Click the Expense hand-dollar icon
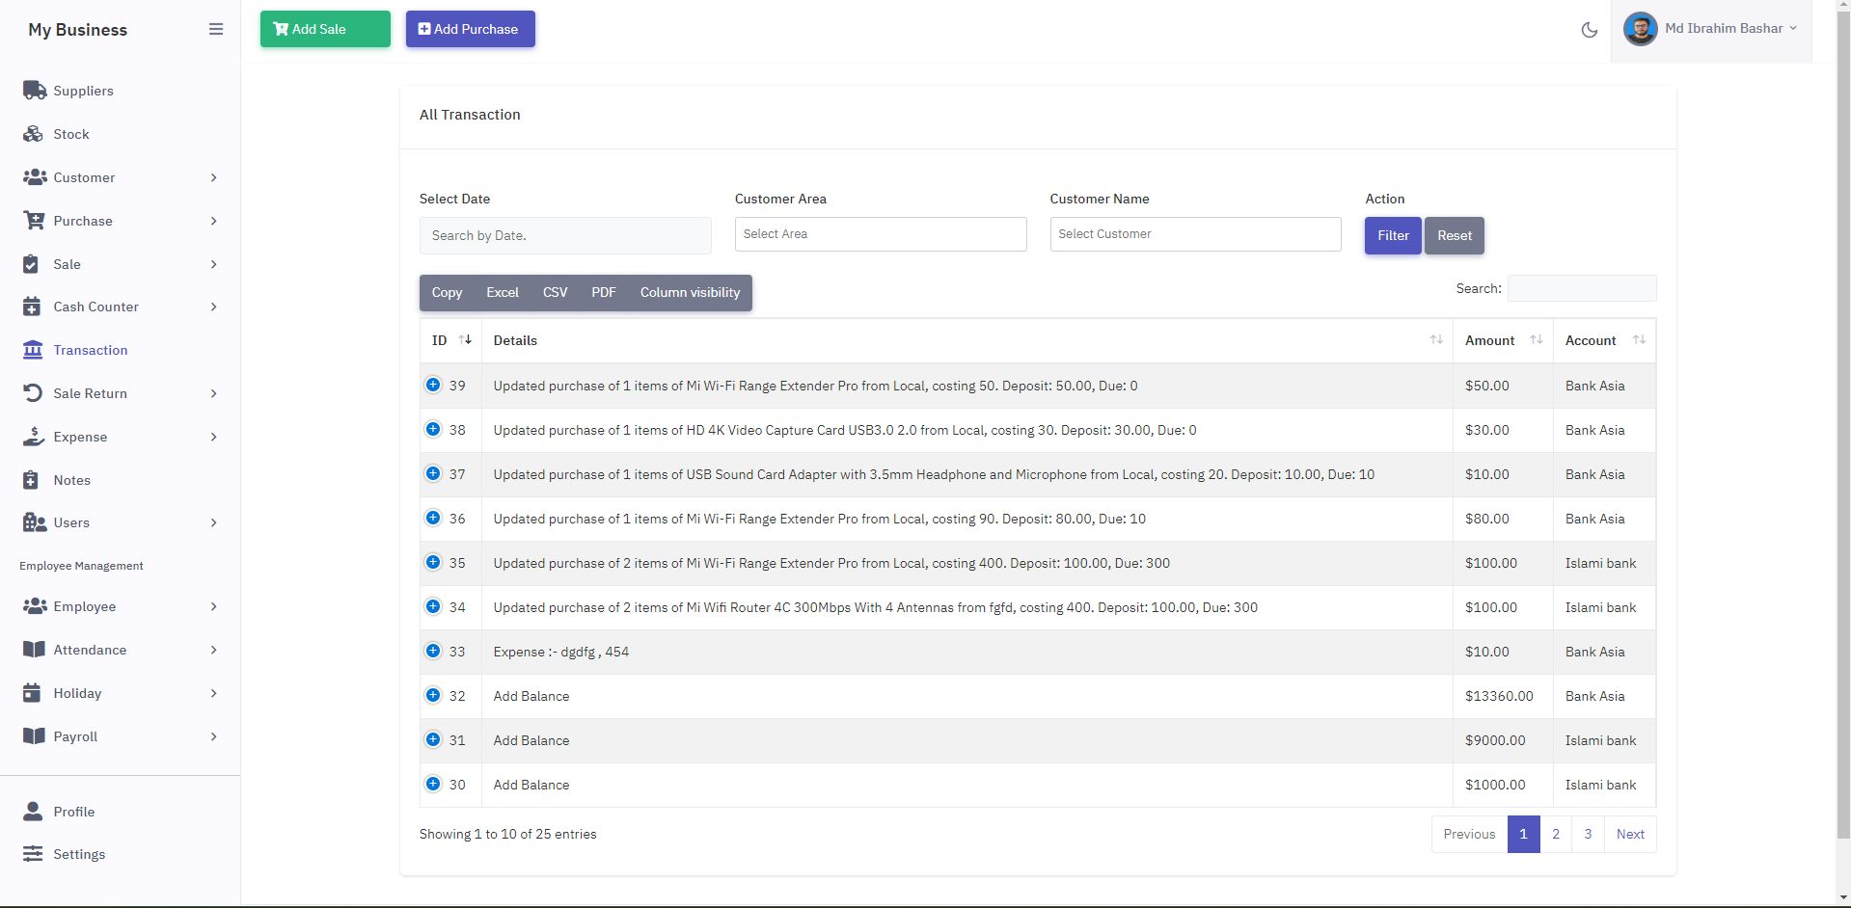1851x908 pixels. [34, 437]
